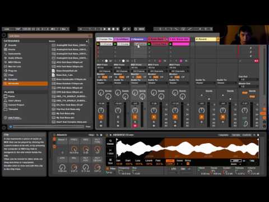Open the Drums browser category

coord(12,49)
